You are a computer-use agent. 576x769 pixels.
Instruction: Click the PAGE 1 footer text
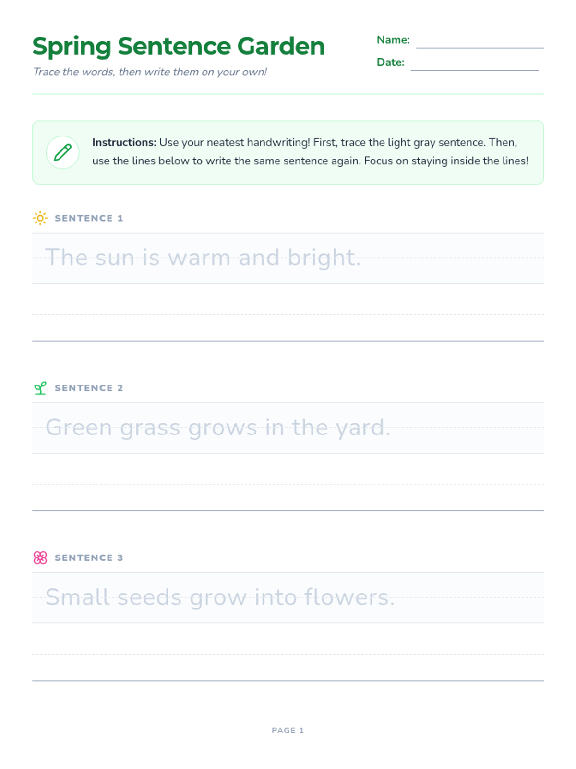point(288,730)
